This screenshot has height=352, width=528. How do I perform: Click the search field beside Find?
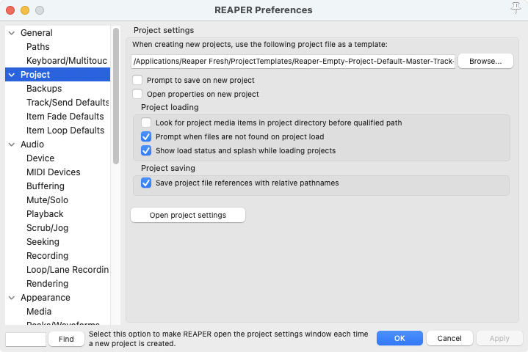pos(26,339)
